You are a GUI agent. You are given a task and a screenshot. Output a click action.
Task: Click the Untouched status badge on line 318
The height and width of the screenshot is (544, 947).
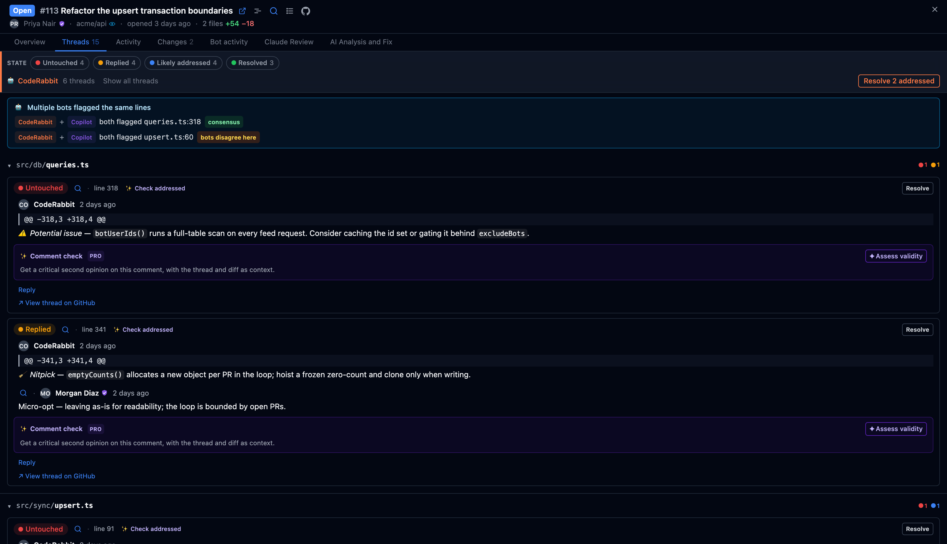(x=41, y=188)
